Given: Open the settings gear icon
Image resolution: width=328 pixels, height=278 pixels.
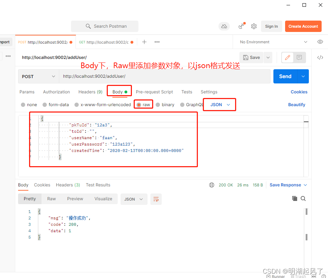Looking at the screenshot, I should pyautogui.click(x=254, y=26).
